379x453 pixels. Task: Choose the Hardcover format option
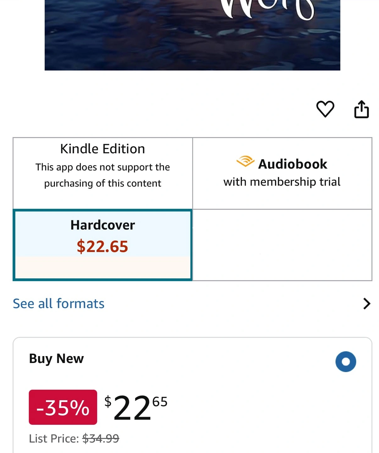[x=102, y=225]
